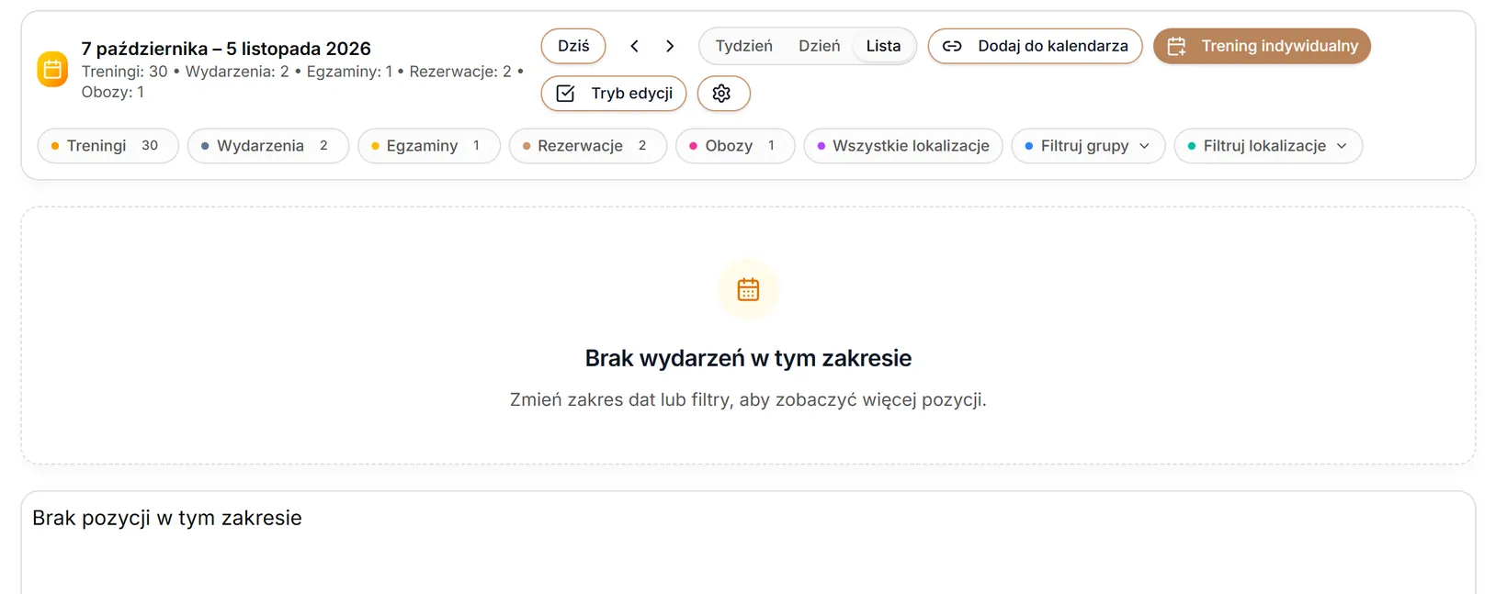1507x594 pixels.
Task: Go to previous period with left chevron
Action: coord(634,46)
